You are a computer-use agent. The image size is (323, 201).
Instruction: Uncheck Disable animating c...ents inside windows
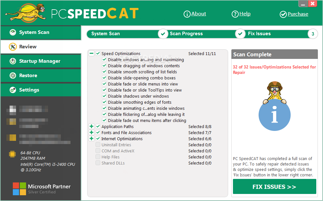(104, 108)
